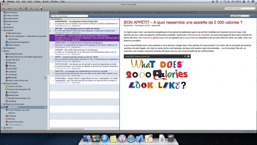This screenshot has width=257, height=145.
Task: Collapse the Blogs plus éclectiques folder
Action: pos(2,104)
